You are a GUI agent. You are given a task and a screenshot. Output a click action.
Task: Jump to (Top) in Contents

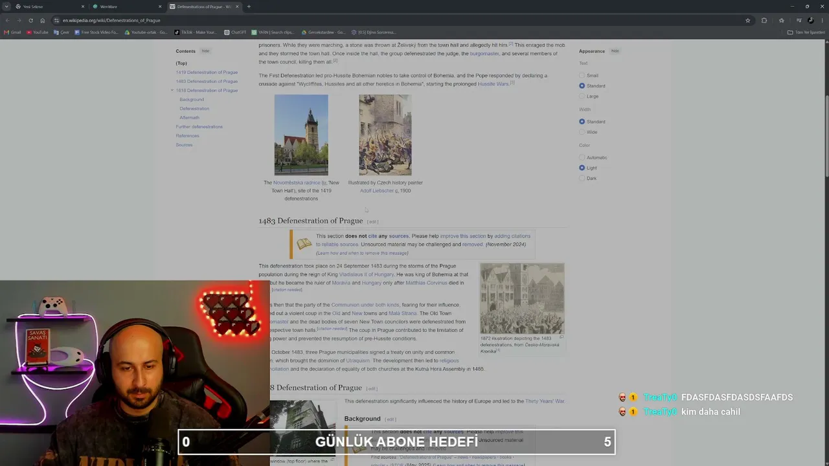coord(181,63)
